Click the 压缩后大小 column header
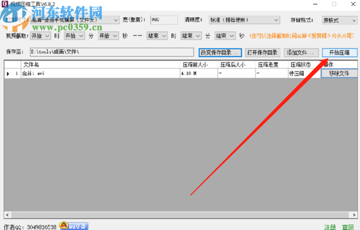This screenshot has width=360, height=230. coord(237,65)
